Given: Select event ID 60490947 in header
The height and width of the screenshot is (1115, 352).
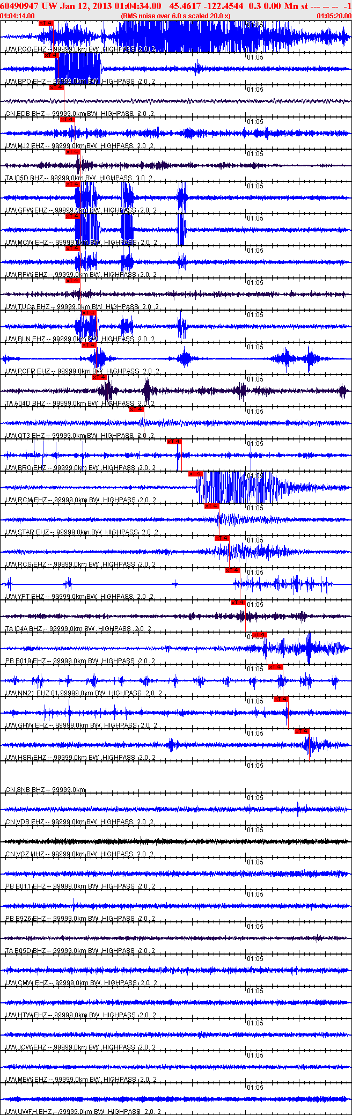Looking at the screenshot, I should tap(19, 6).
